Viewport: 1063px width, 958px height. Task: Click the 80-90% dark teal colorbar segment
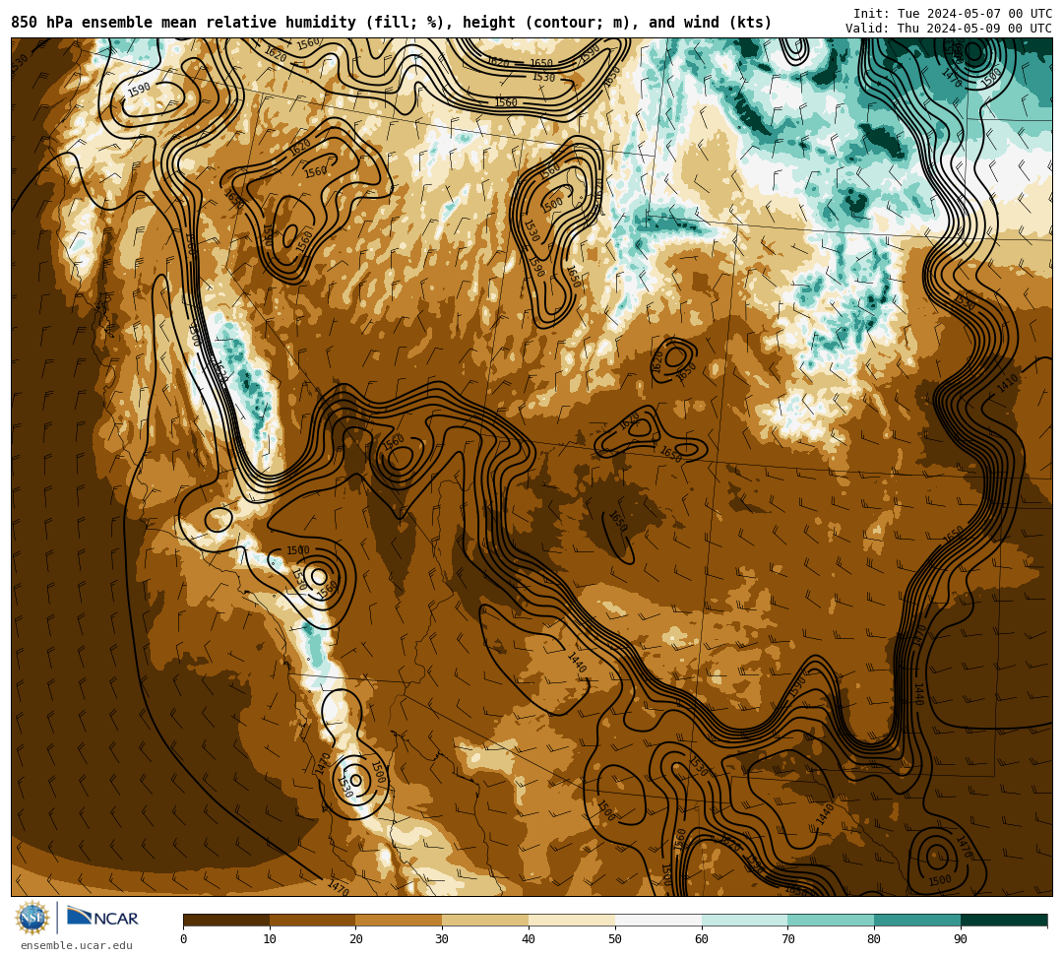918,920
